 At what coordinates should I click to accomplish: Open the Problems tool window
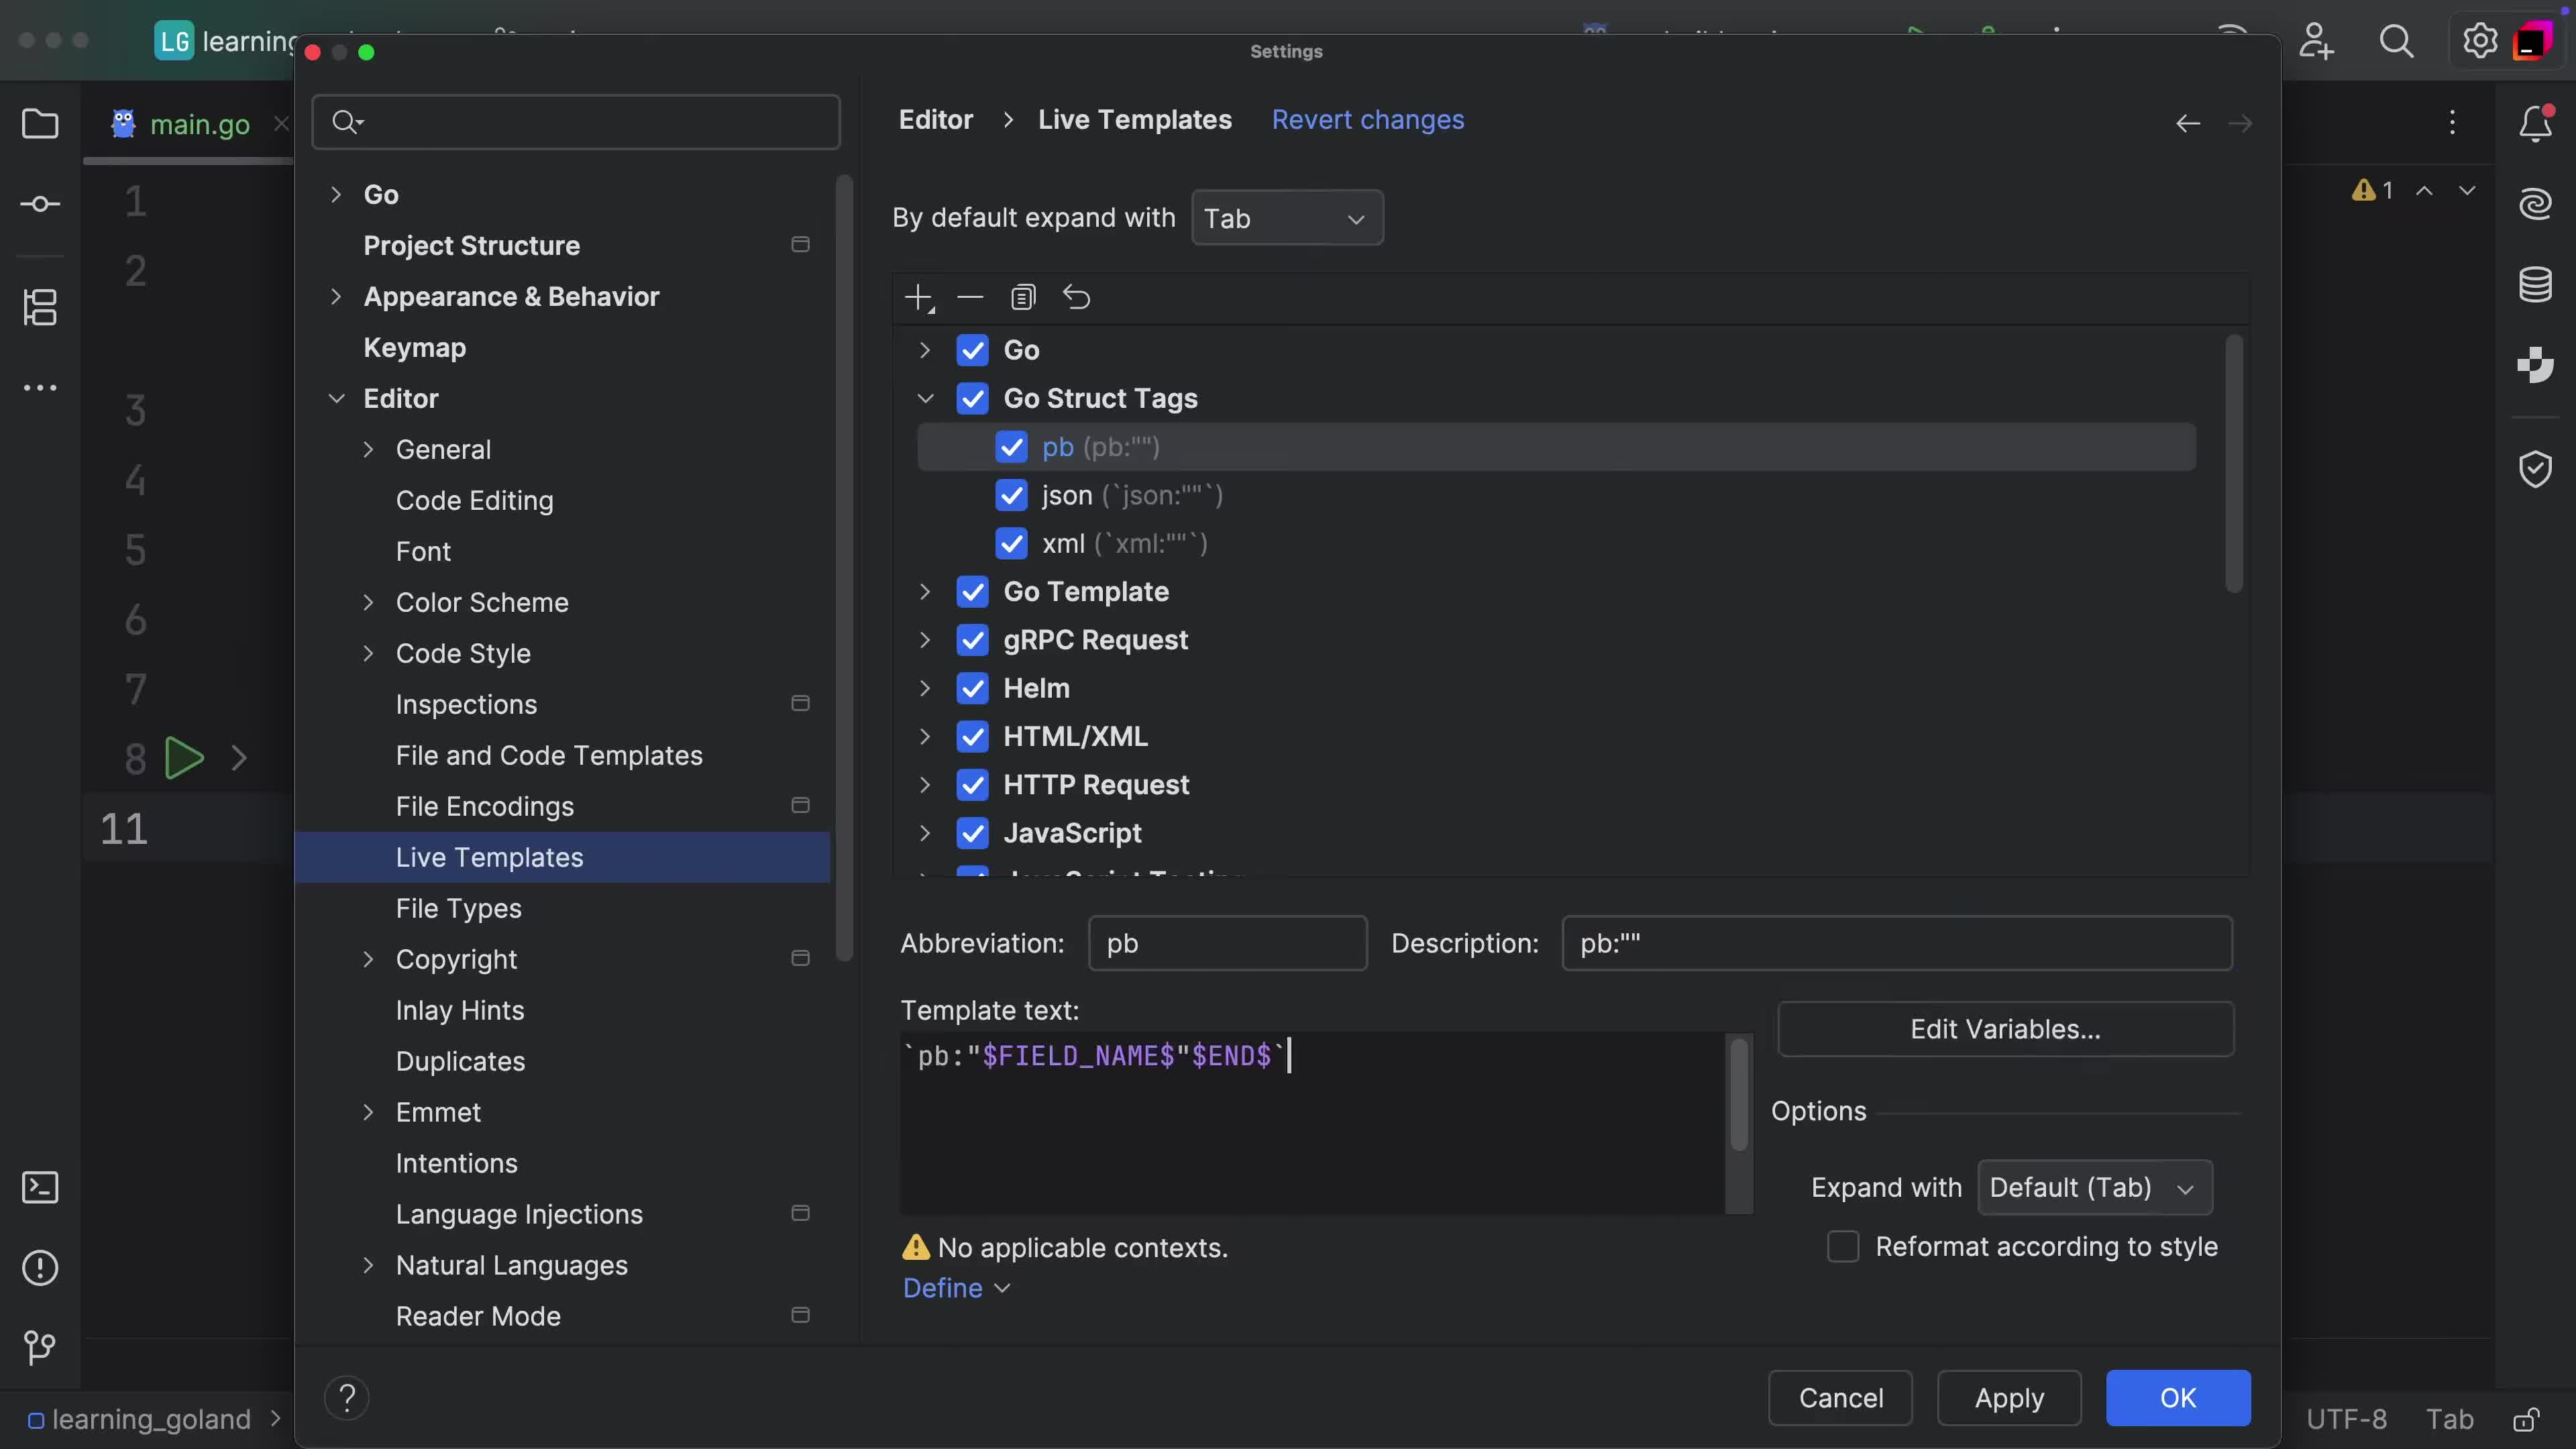click(40, 1268)
